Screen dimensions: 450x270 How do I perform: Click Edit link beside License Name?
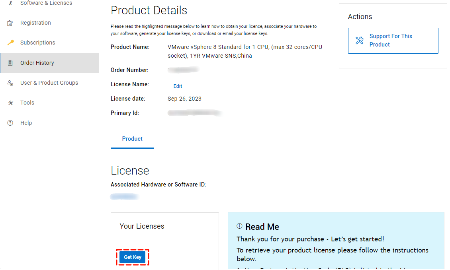pyautogui.click(x=178, y=86)
